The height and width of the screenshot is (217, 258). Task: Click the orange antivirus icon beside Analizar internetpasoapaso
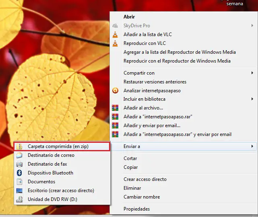click(115, 91)
